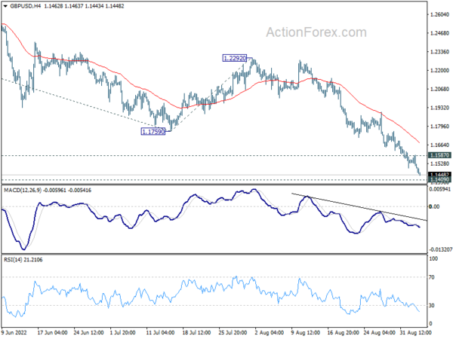Select the 1.22920 price label
Image resolution: width=453 pixels, height=339 pixels.
(x=235, y=58)
